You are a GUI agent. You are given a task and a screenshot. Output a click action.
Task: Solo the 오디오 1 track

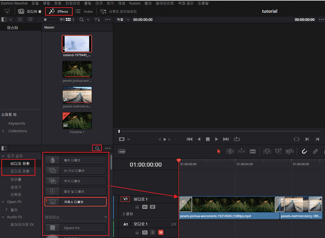click(153, 232)
